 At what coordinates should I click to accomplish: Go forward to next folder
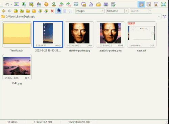point(10,11)
